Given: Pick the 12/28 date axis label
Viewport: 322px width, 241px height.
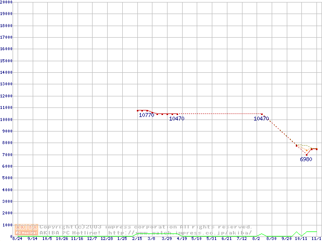Looking at the screenshot, I should click(x=107, y=239).
